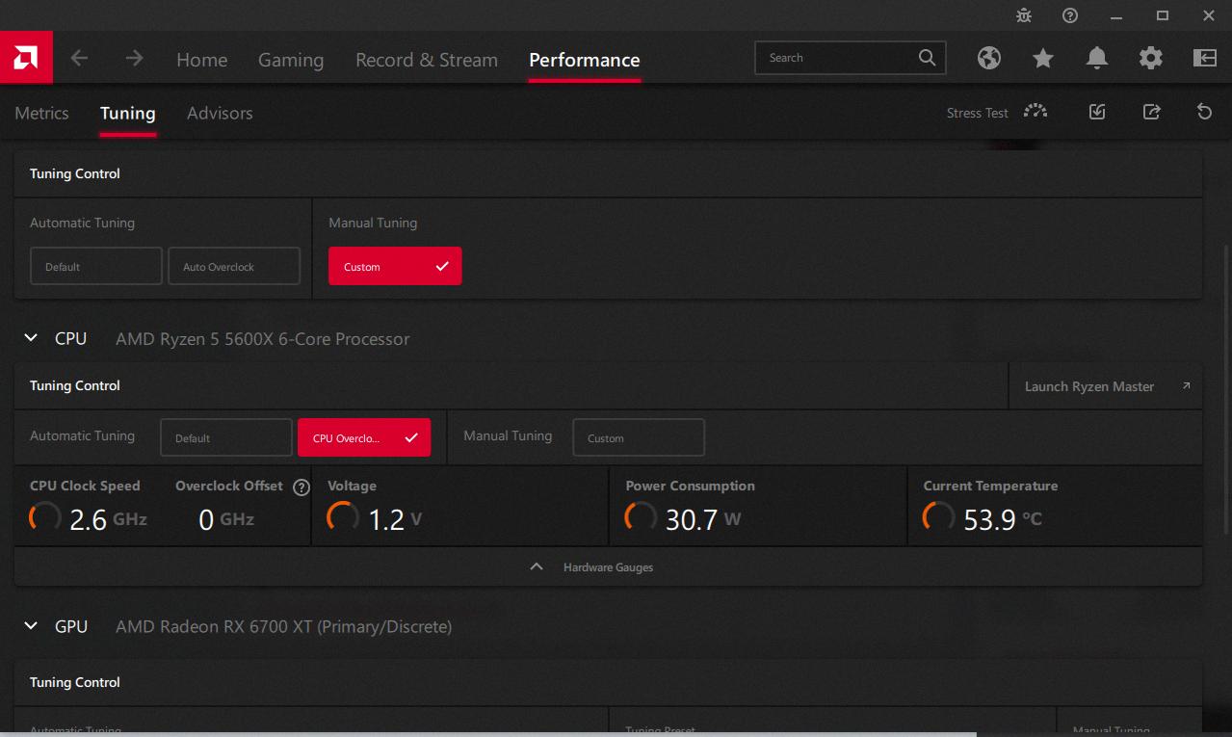Open favorites star icon

tap(1043, 59)
